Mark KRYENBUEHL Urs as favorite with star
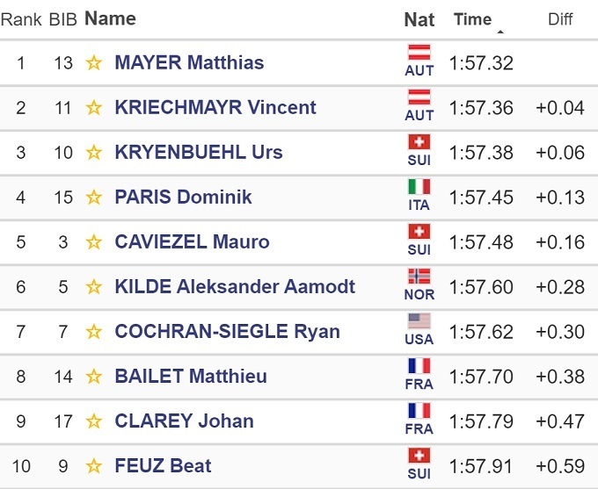The width and height of the screenshot is (598, 489). [x=93, y=153]
